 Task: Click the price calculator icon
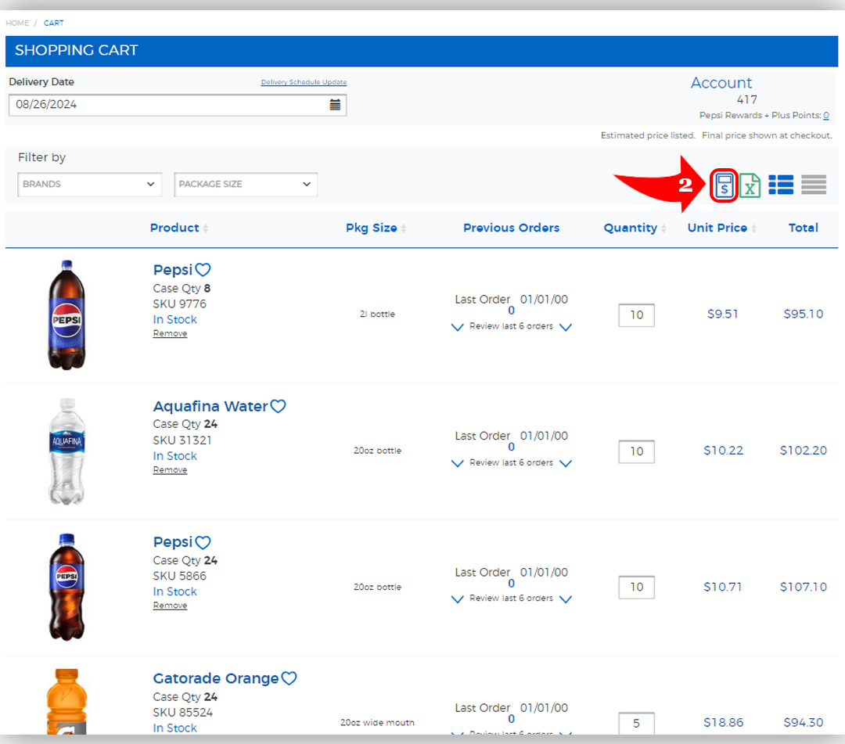[725, 185]
